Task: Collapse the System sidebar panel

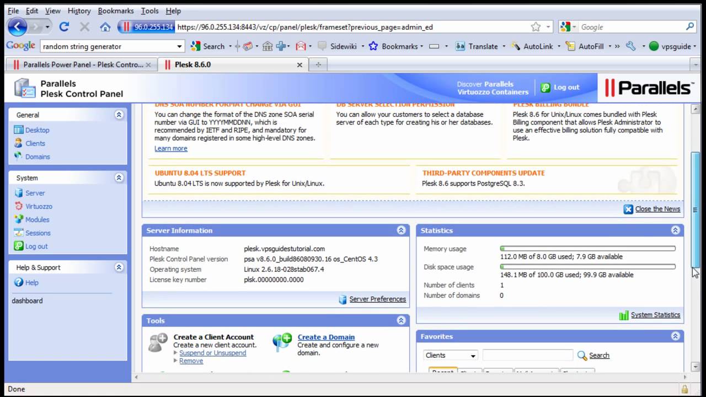Action: (x=119, y=178)
